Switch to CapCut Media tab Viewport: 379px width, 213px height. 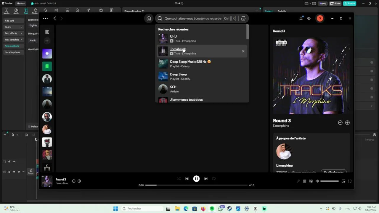tap(6, 11)
